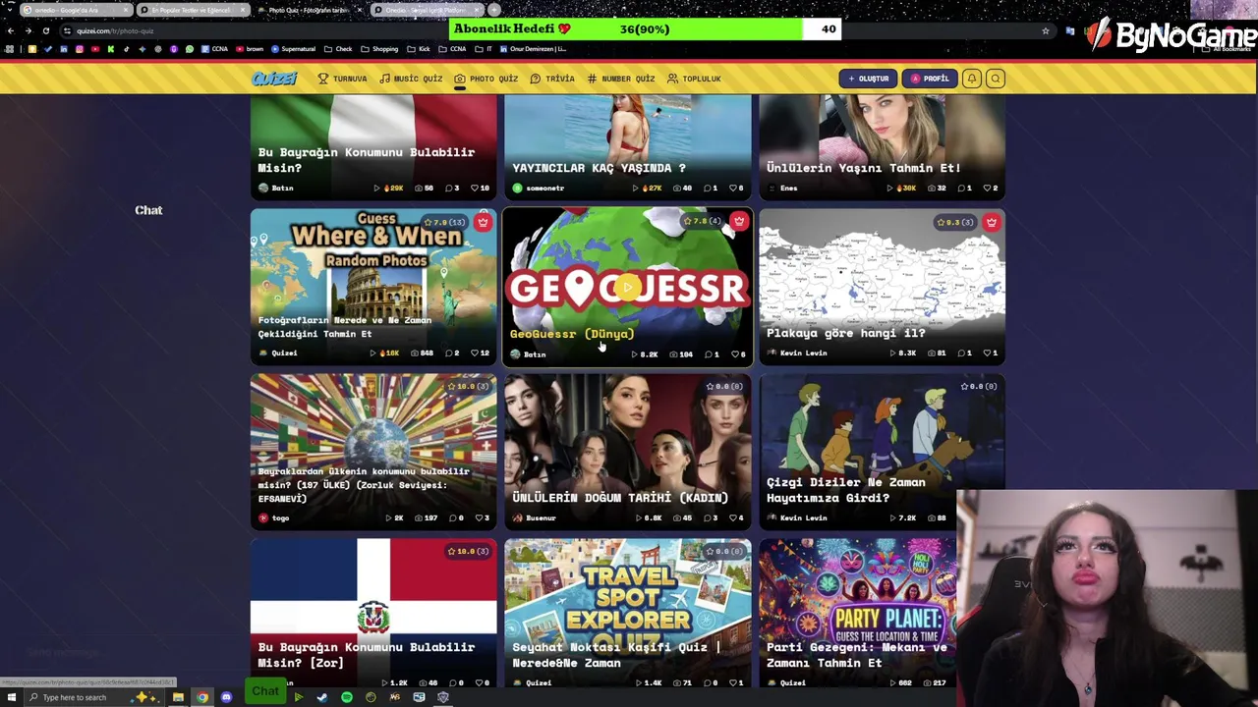Click comment count icon on Plakaya göre card
1258x707 pixels.
coord(963,353)
